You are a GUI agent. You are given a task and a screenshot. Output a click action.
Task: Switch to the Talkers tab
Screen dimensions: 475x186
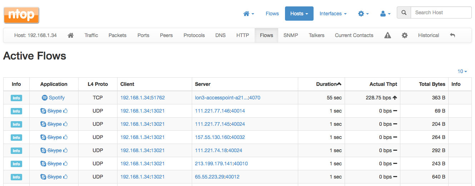pyautogui.click(x=316, y=35)
